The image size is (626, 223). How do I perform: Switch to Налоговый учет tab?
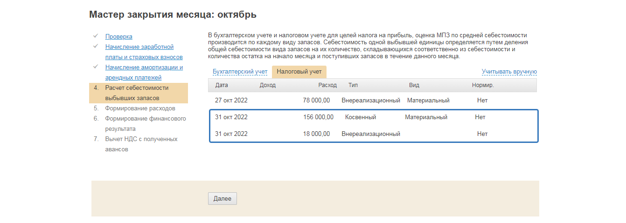point(299,72)
